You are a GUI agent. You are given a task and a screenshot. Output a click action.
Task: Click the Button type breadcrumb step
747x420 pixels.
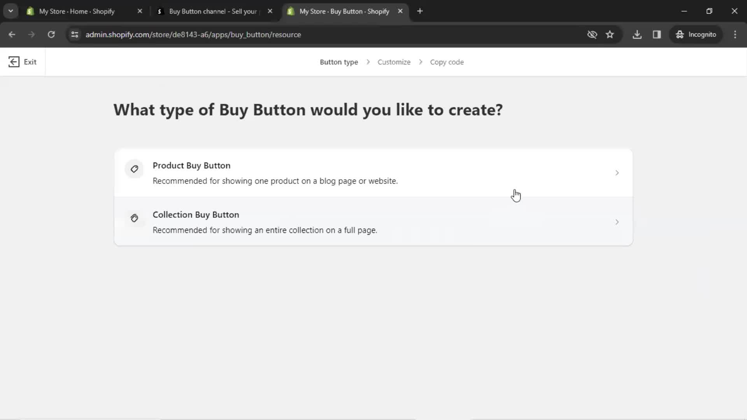point(339,62)
